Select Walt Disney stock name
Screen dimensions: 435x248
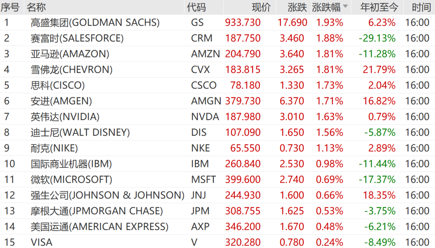[x=80, y=132]
